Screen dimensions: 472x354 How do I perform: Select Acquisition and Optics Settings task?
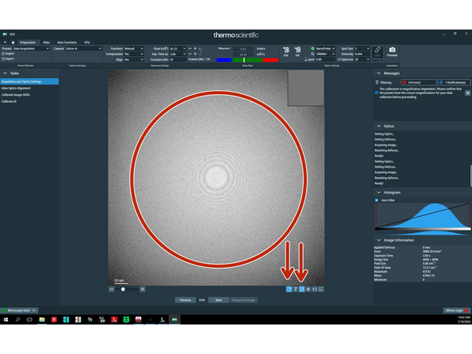tap(29, 81)
